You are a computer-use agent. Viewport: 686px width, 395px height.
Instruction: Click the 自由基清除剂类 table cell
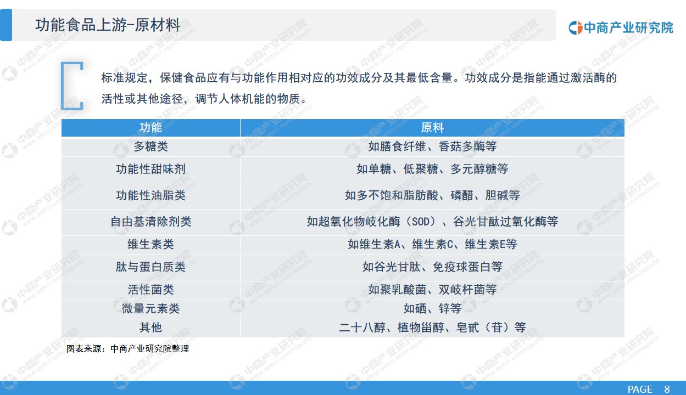tap(150, 222)
